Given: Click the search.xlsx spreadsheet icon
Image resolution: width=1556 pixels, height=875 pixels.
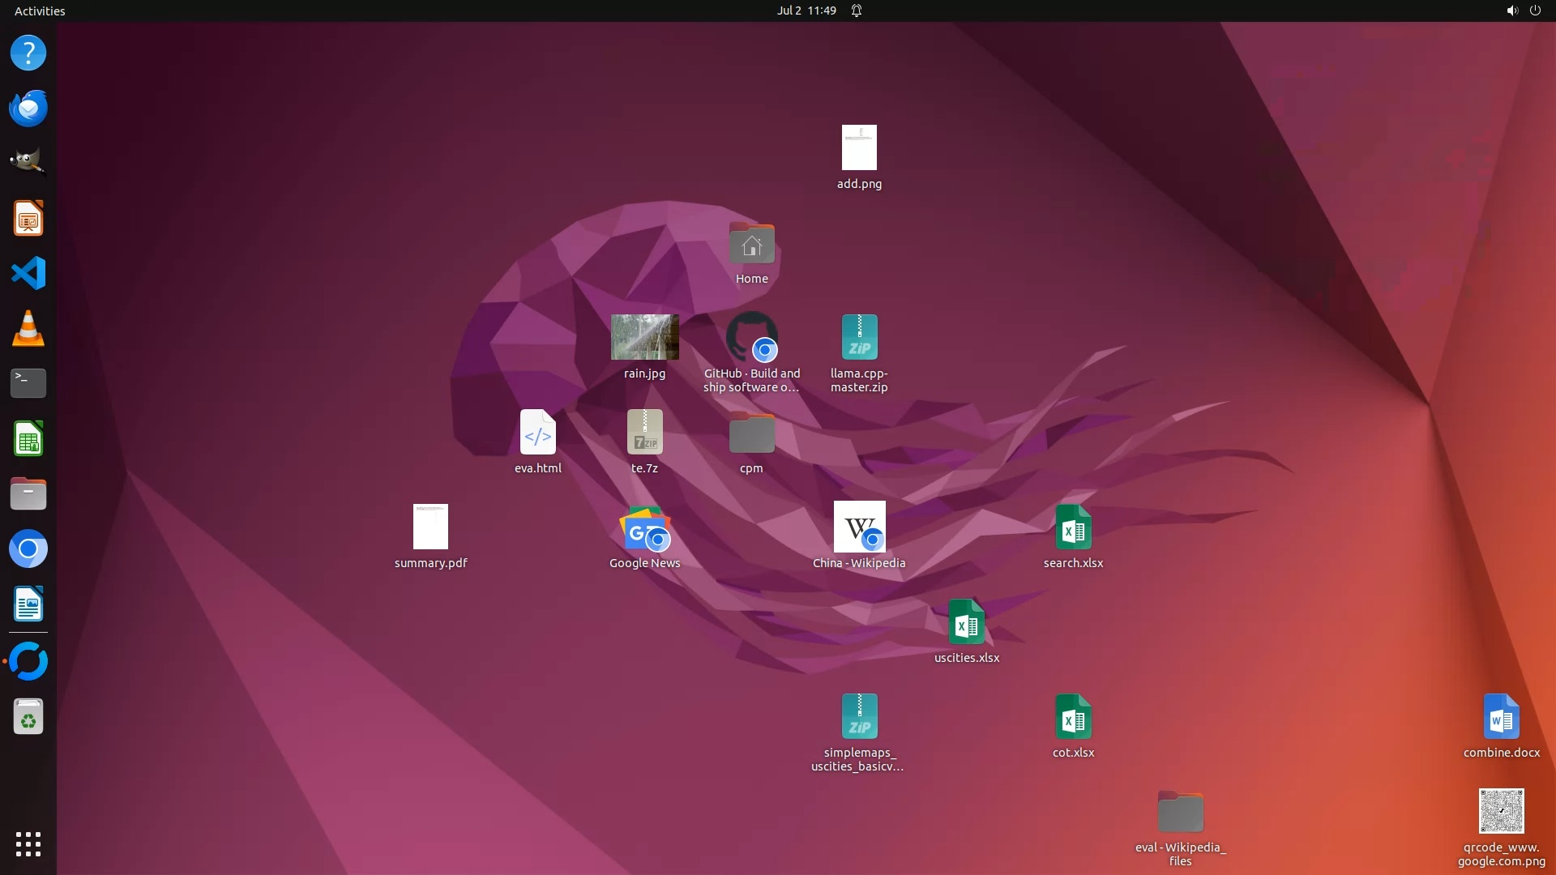Looking at the screenshot, I should [1073, 527].
